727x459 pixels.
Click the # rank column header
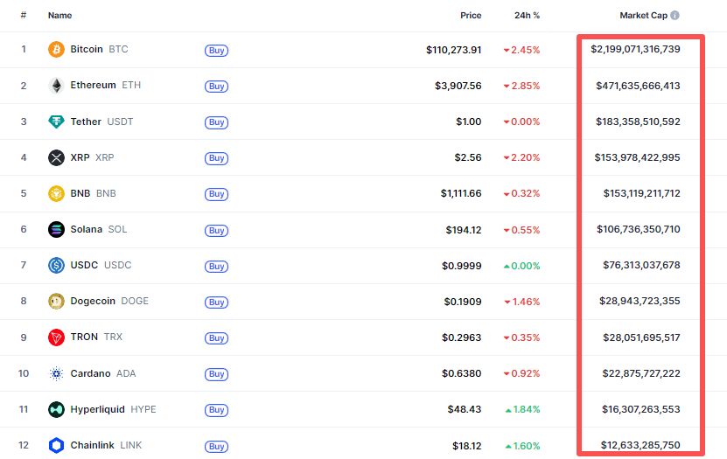pyautogui.click(x=24, y=16)
